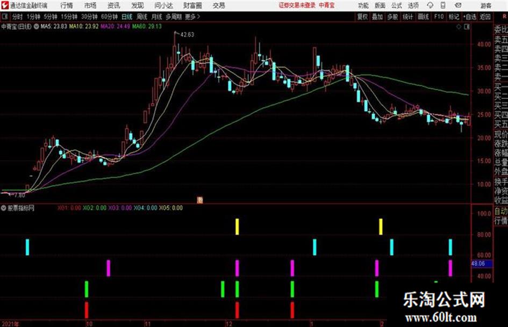Select the 日线 daily period tab
This screenshot has height=327, width=508.
[x=127, y=17]
